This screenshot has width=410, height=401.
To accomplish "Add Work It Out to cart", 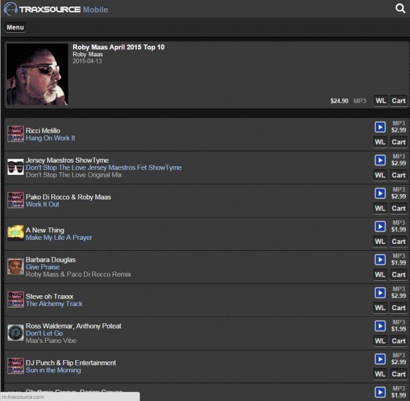I will point(398,208).
